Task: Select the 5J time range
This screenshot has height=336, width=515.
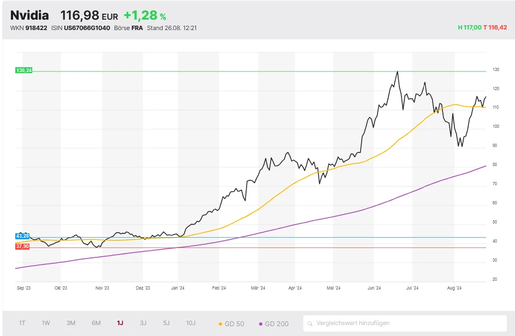Action: [166, 323]
